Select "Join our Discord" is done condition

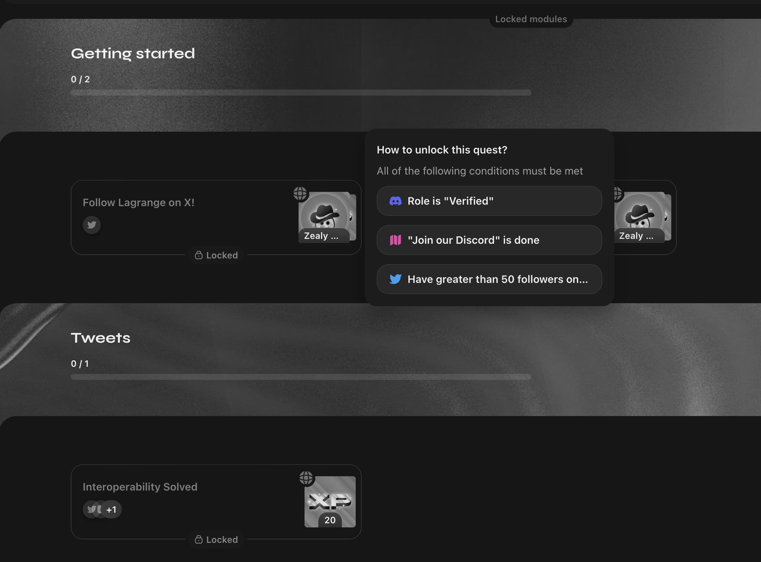pos(489,240)
